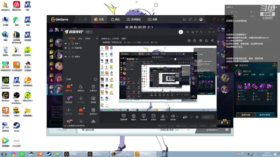Image resolution: width=280 pixels, height=157 pixels.
Task: Select the 可发言 scene tab
Action: pyautogui.click(x=88, y=39)
